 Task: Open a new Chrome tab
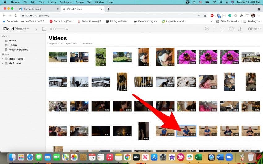point(108,9)
